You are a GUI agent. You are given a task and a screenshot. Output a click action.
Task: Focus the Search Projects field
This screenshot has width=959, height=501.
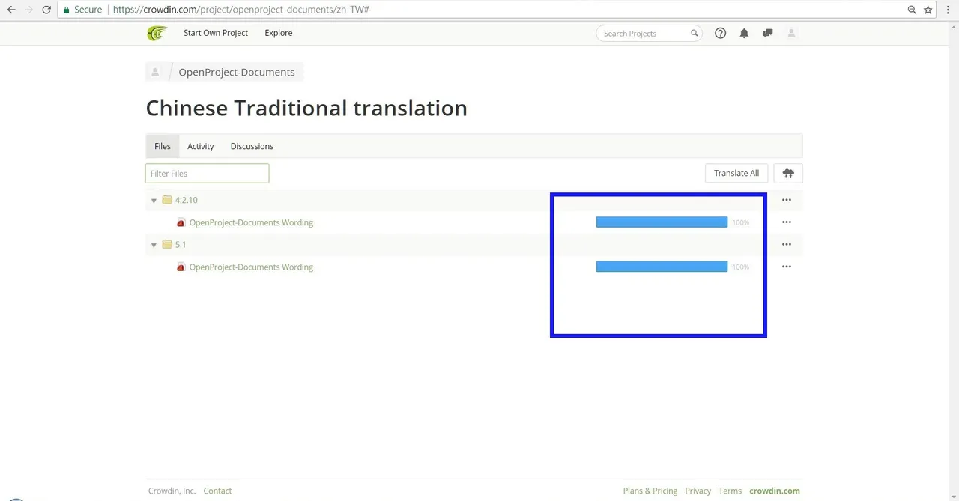click(649, 33)
